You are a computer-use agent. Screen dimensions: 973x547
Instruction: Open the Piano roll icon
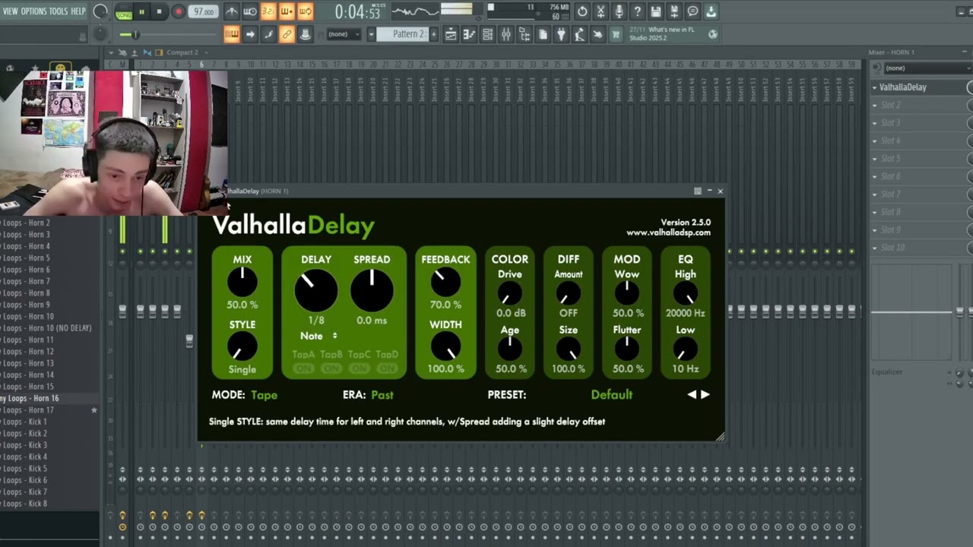click(x=469, y=34)
